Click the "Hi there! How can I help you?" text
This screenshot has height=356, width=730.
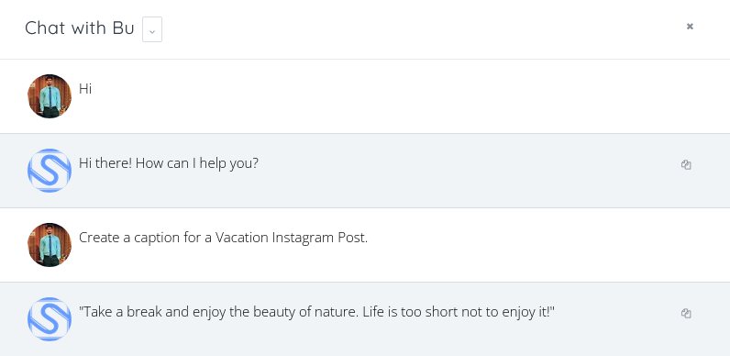point(169,163)
